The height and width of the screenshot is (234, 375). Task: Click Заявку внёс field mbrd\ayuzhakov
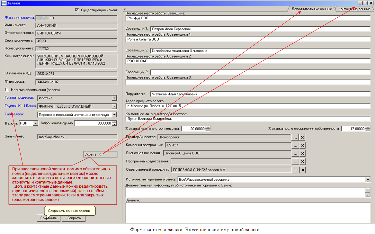[x=77, y=137]
